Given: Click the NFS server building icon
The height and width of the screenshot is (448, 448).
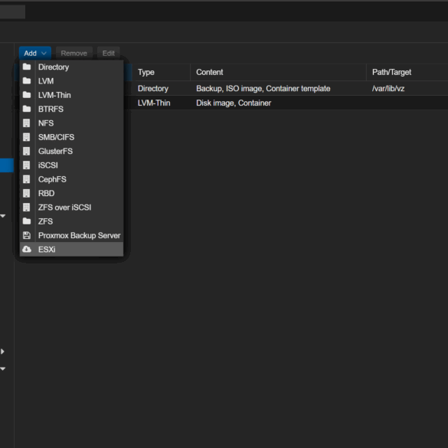Looking at the screenshot, I should coord(26,123).
